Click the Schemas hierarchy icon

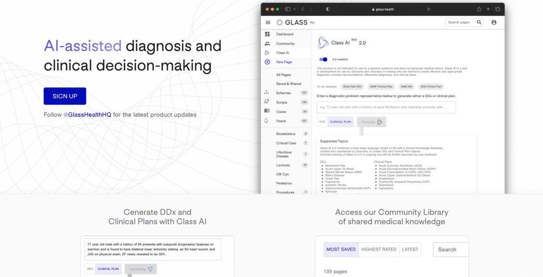(266, 93)
